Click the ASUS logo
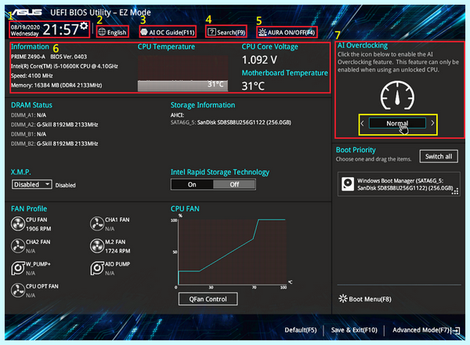Viewport: 470px width, 345px height. pyautogui.click(x=27, y=12)
